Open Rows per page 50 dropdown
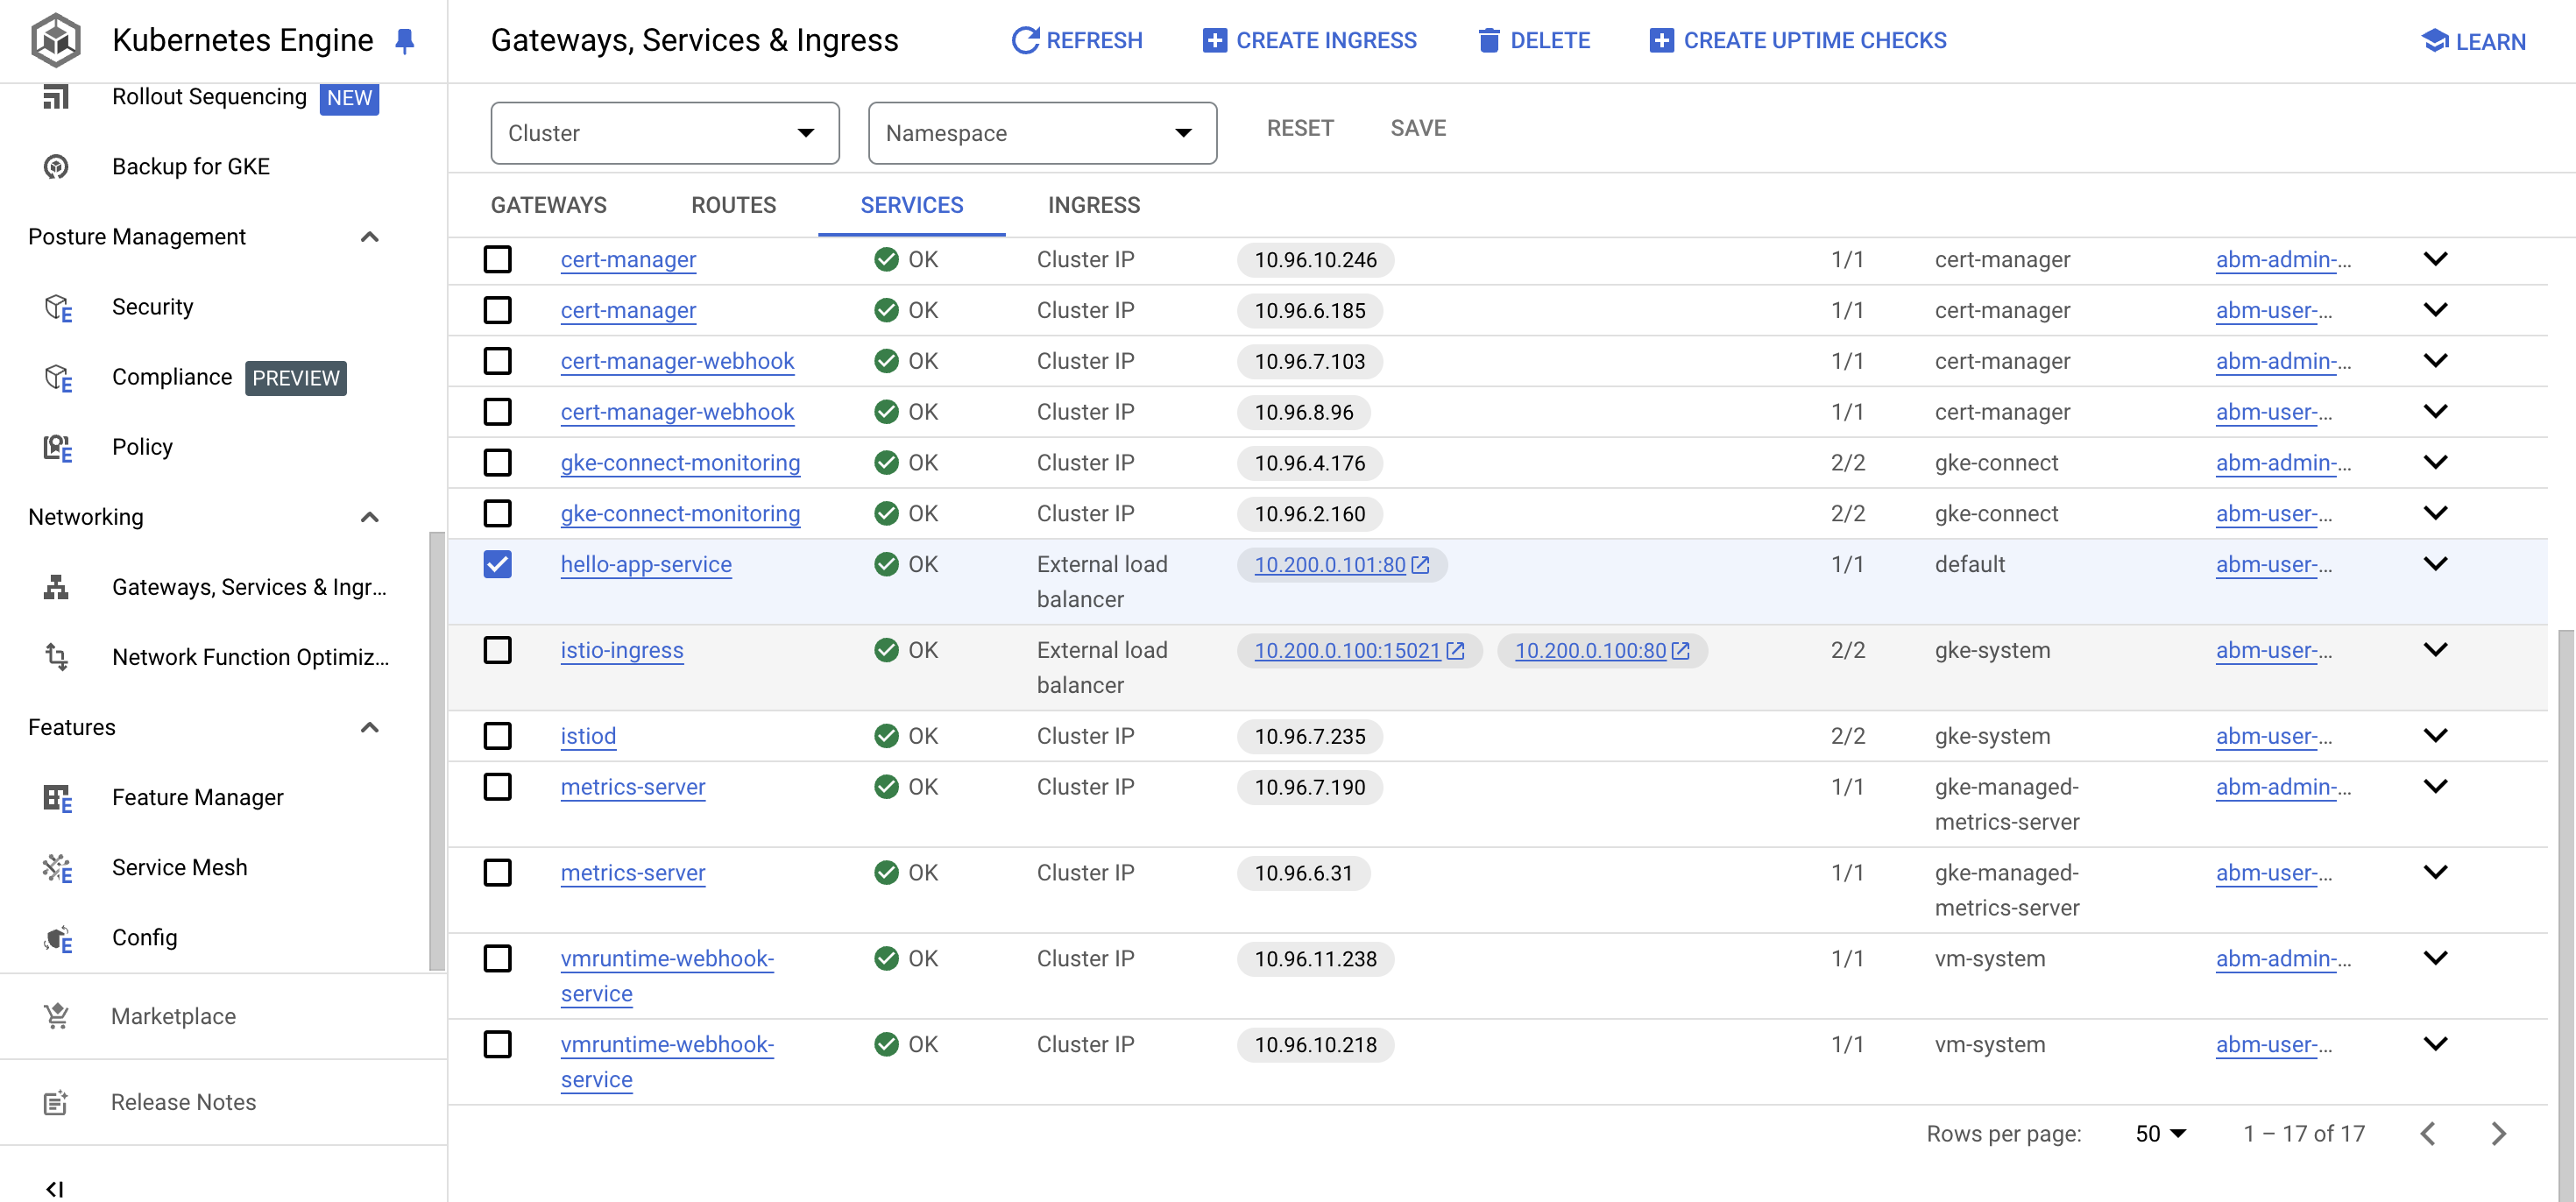Viewport: 2576px width, 1202px height. click(2161, 1133)
